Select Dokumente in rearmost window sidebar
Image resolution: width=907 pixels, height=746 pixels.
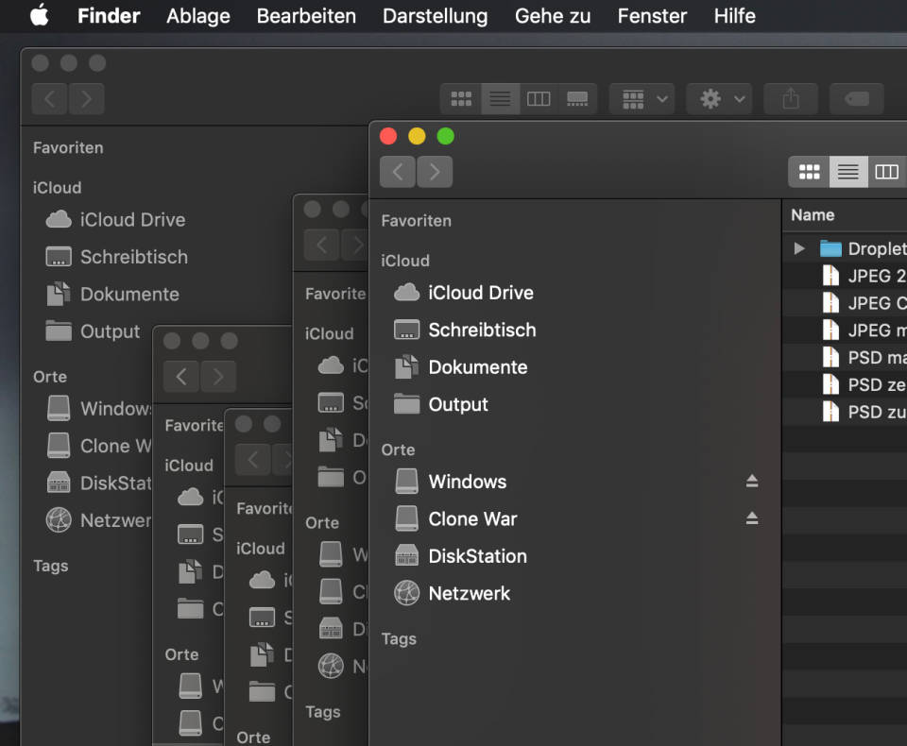tap(112, 295)
